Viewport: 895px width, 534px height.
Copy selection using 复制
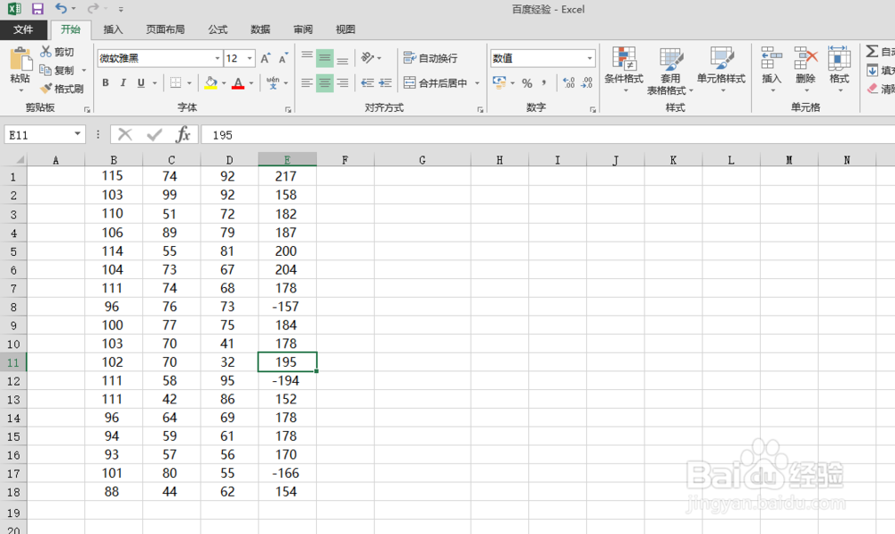click(57, 70)
